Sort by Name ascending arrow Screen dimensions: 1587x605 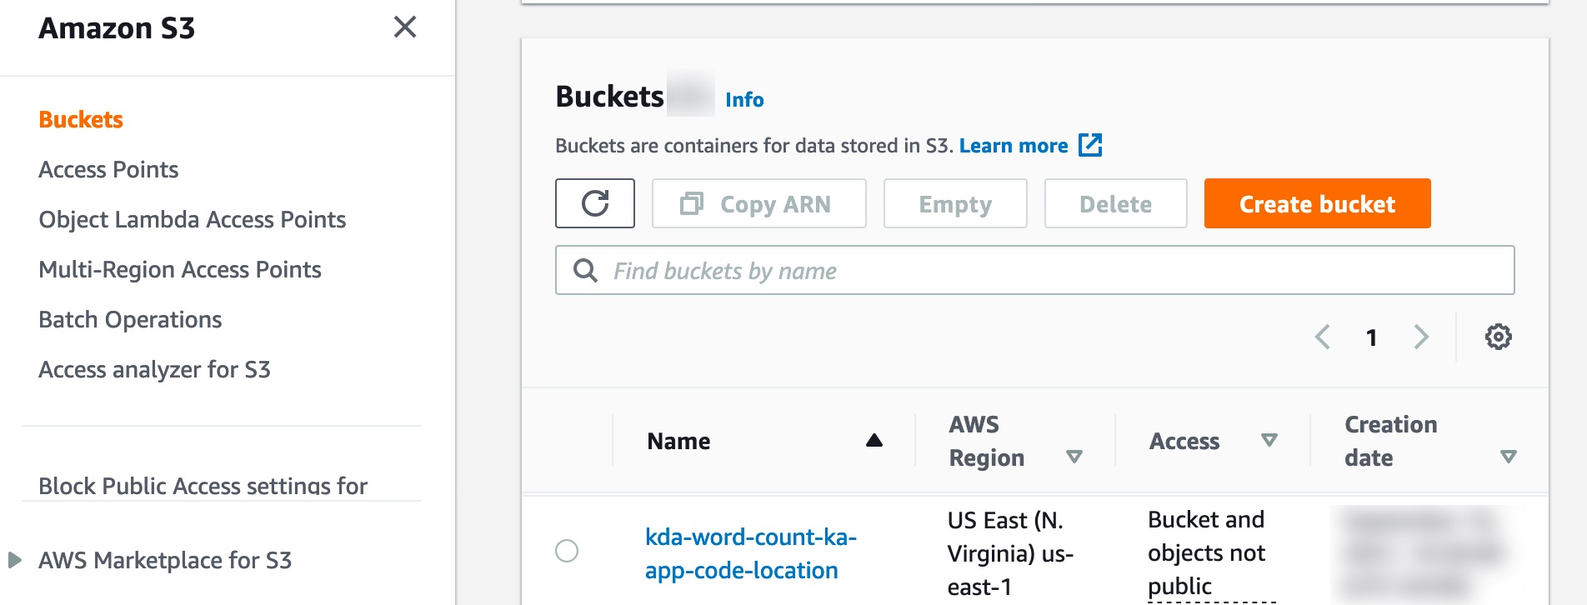click(x=874, y=440)
